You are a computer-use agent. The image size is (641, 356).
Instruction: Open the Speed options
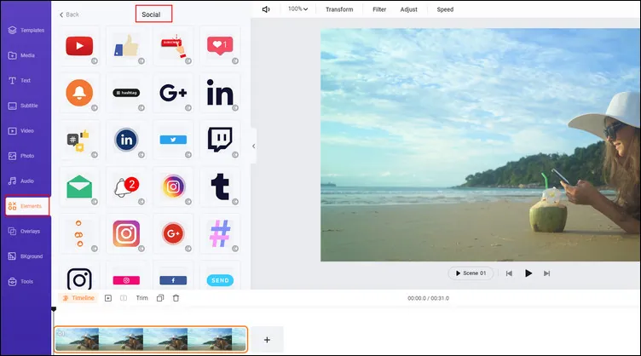(x=445, y=9)
